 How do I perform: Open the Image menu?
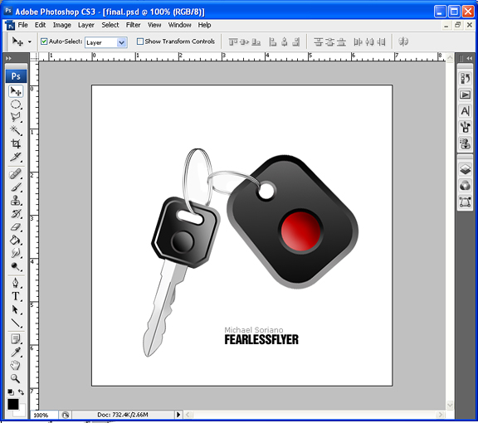pos(62,25)
